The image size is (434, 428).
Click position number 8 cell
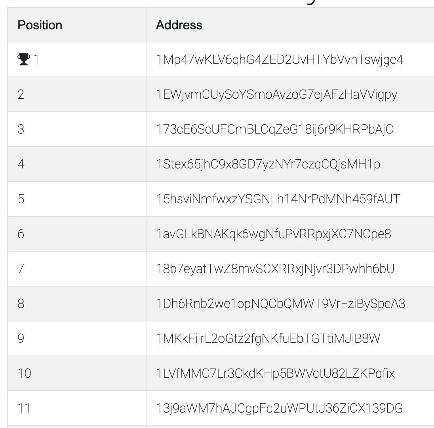[77, 304]
